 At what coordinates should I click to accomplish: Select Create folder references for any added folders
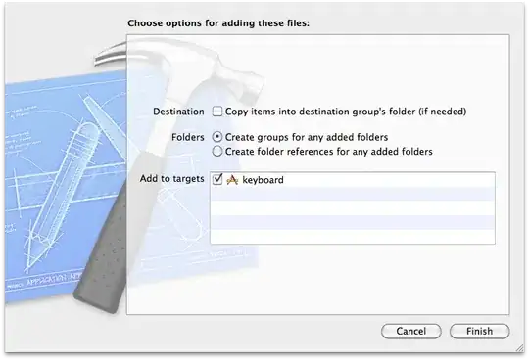pos(217,152)
